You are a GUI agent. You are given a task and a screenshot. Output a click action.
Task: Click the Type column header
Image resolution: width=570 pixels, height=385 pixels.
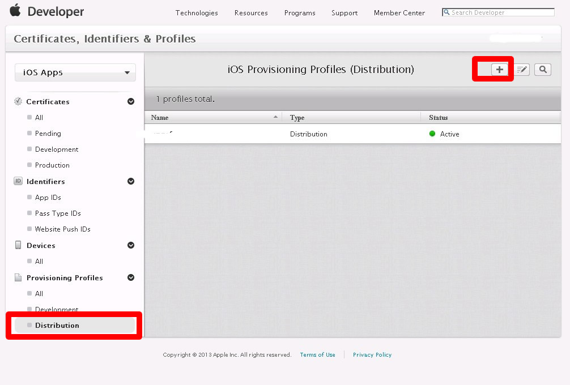297,118
